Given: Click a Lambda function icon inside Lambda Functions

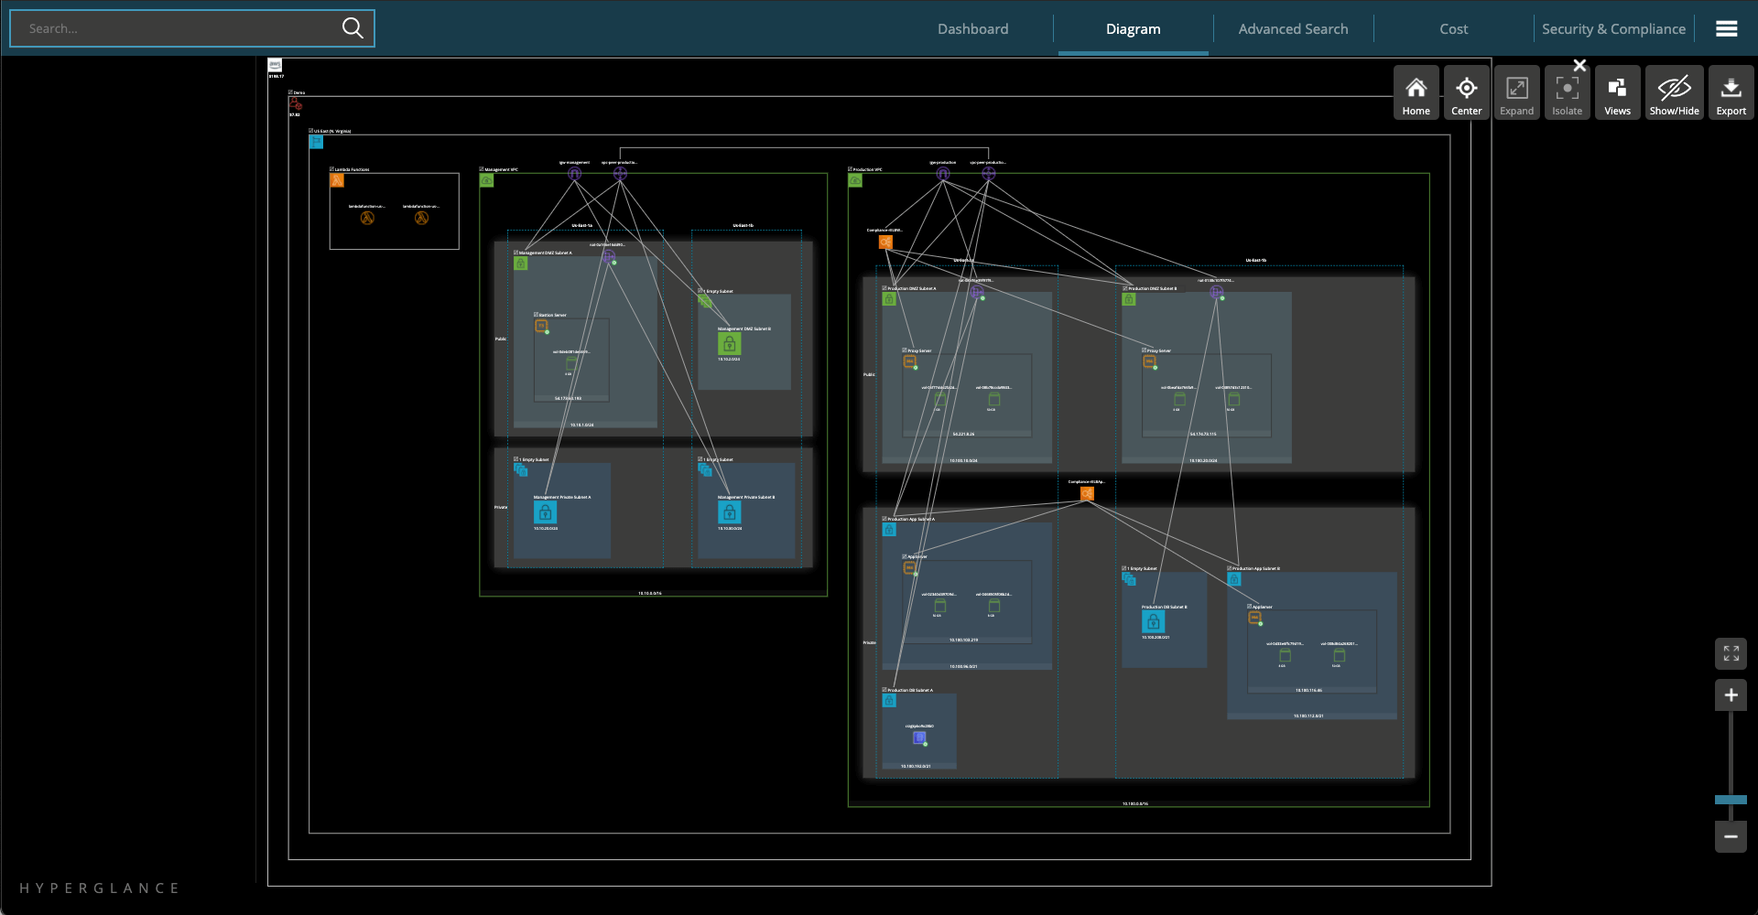Looking at the screenshot, I should point(366,218).
